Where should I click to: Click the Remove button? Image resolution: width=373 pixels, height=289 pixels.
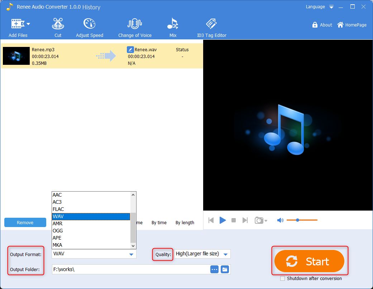pos(25,222)
